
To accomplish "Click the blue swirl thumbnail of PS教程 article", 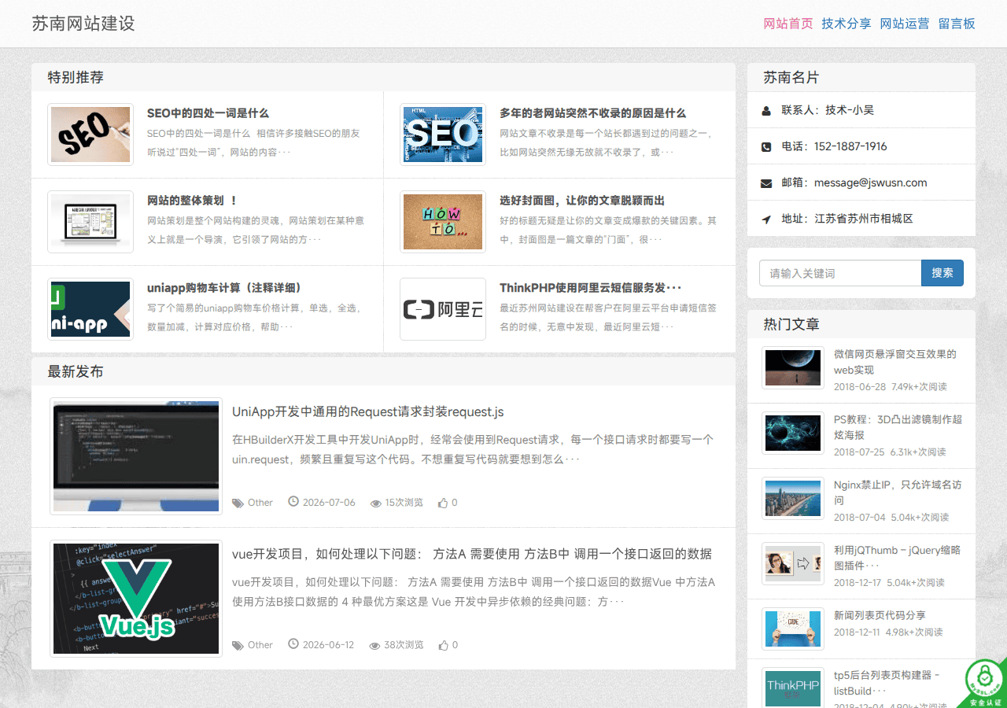I will 793,433.
